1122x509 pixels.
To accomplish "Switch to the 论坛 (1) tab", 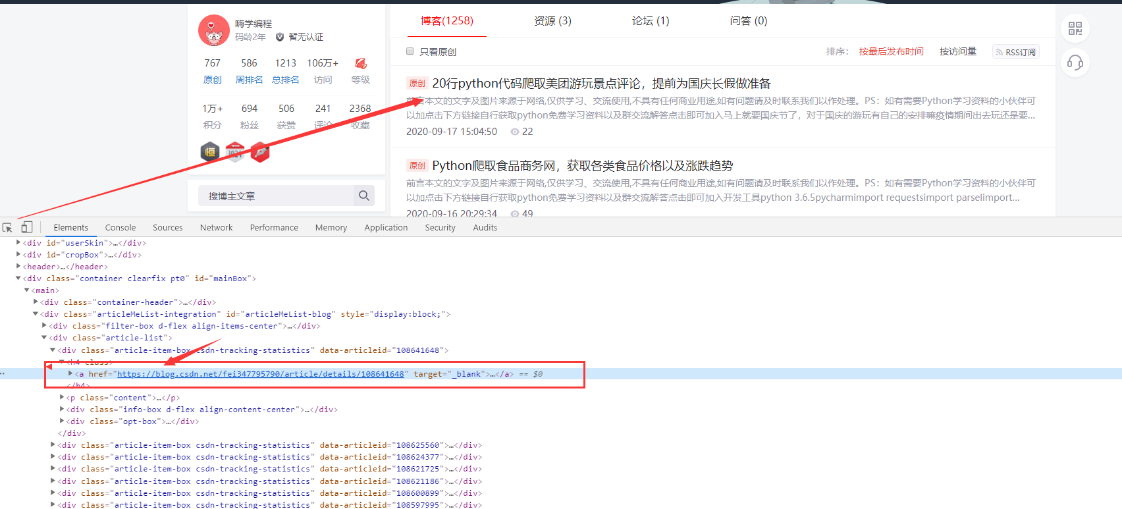I will click(651, 21).
